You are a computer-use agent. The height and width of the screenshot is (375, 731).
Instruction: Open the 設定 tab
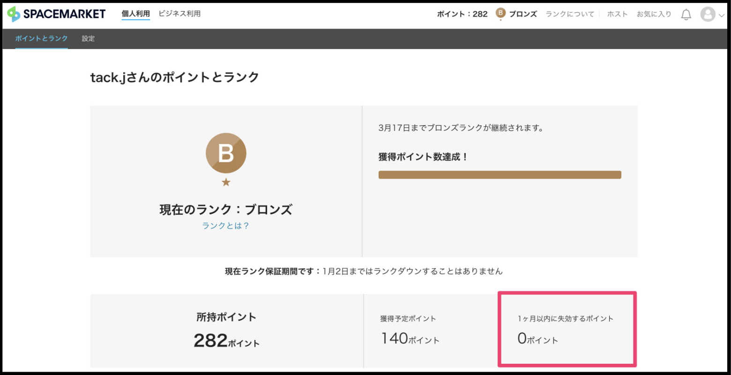click(x=88, y=39)
